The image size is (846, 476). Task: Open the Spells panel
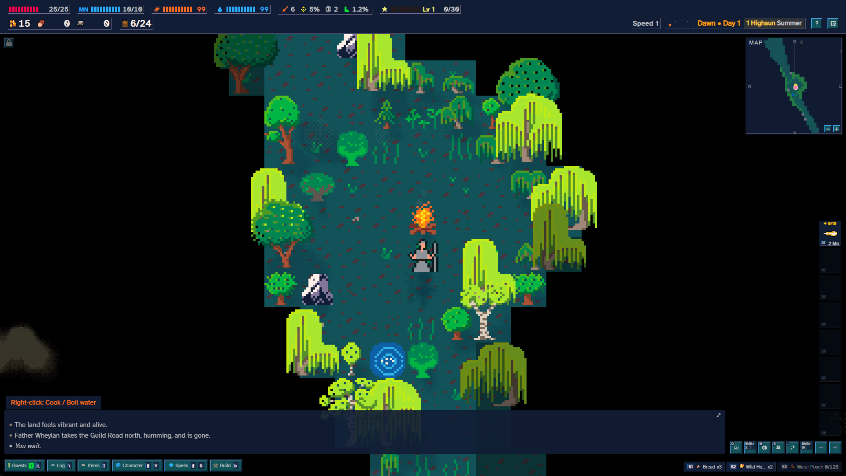[186, 465]
